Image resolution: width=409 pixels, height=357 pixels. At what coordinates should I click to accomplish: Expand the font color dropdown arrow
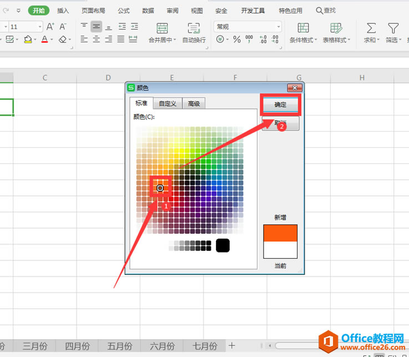coord(52,39)
